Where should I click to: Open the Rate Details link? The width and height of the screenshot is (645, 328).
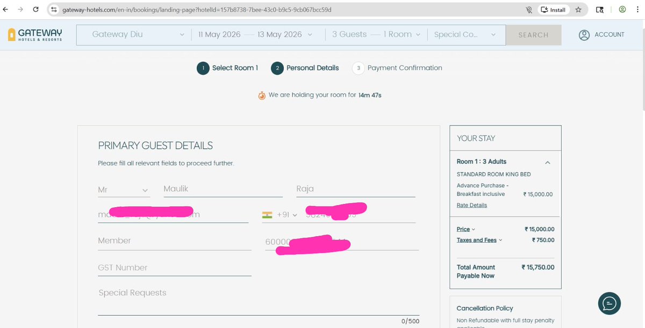tap(472, 205)
